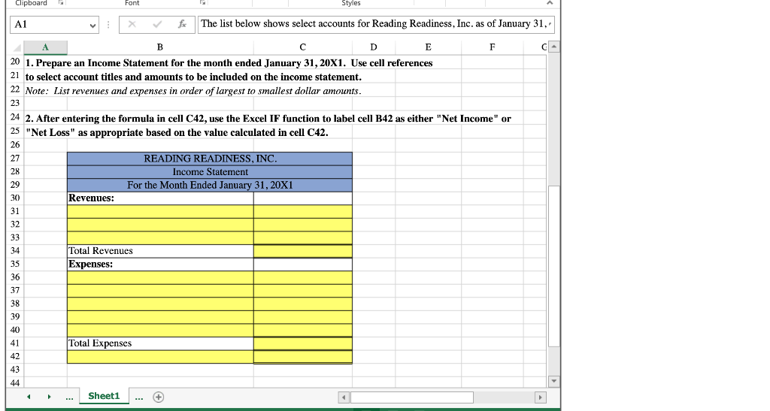Click the ellipsis left of Sheet1 tab
Screen dimensions: 770x411
click(69, 397)
